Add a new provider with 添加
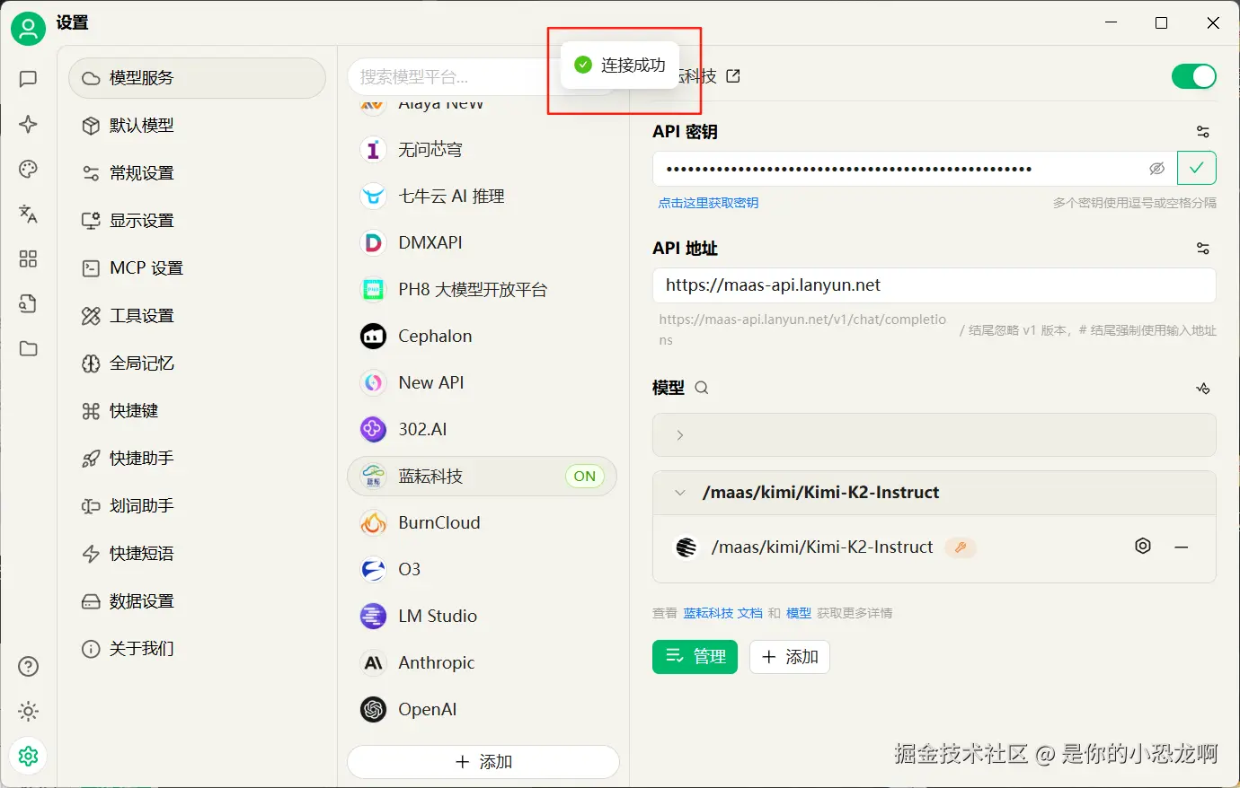Viewport: 1240px width, 788px height. 483,762
